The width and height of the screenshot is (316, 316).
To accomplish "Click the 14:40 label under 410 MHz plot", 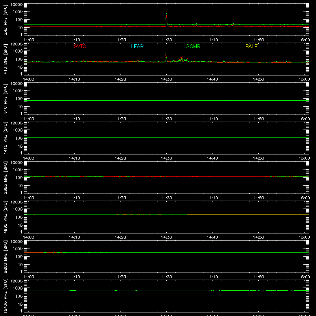I will [x=212, y=79].
